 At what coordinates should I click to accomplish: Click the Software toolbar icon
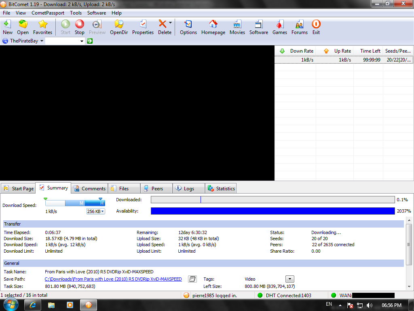(258, 24)
